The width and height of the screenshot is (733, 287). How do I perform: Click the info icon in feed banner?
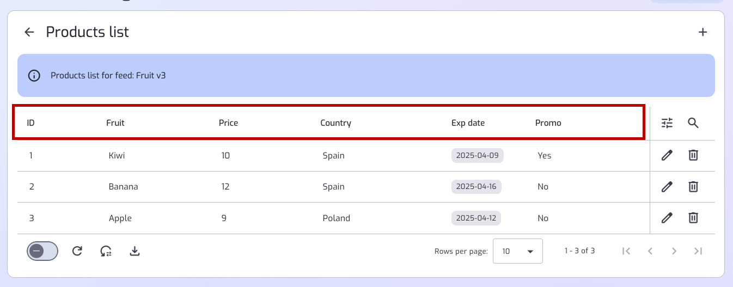click(x=34, y=76)
